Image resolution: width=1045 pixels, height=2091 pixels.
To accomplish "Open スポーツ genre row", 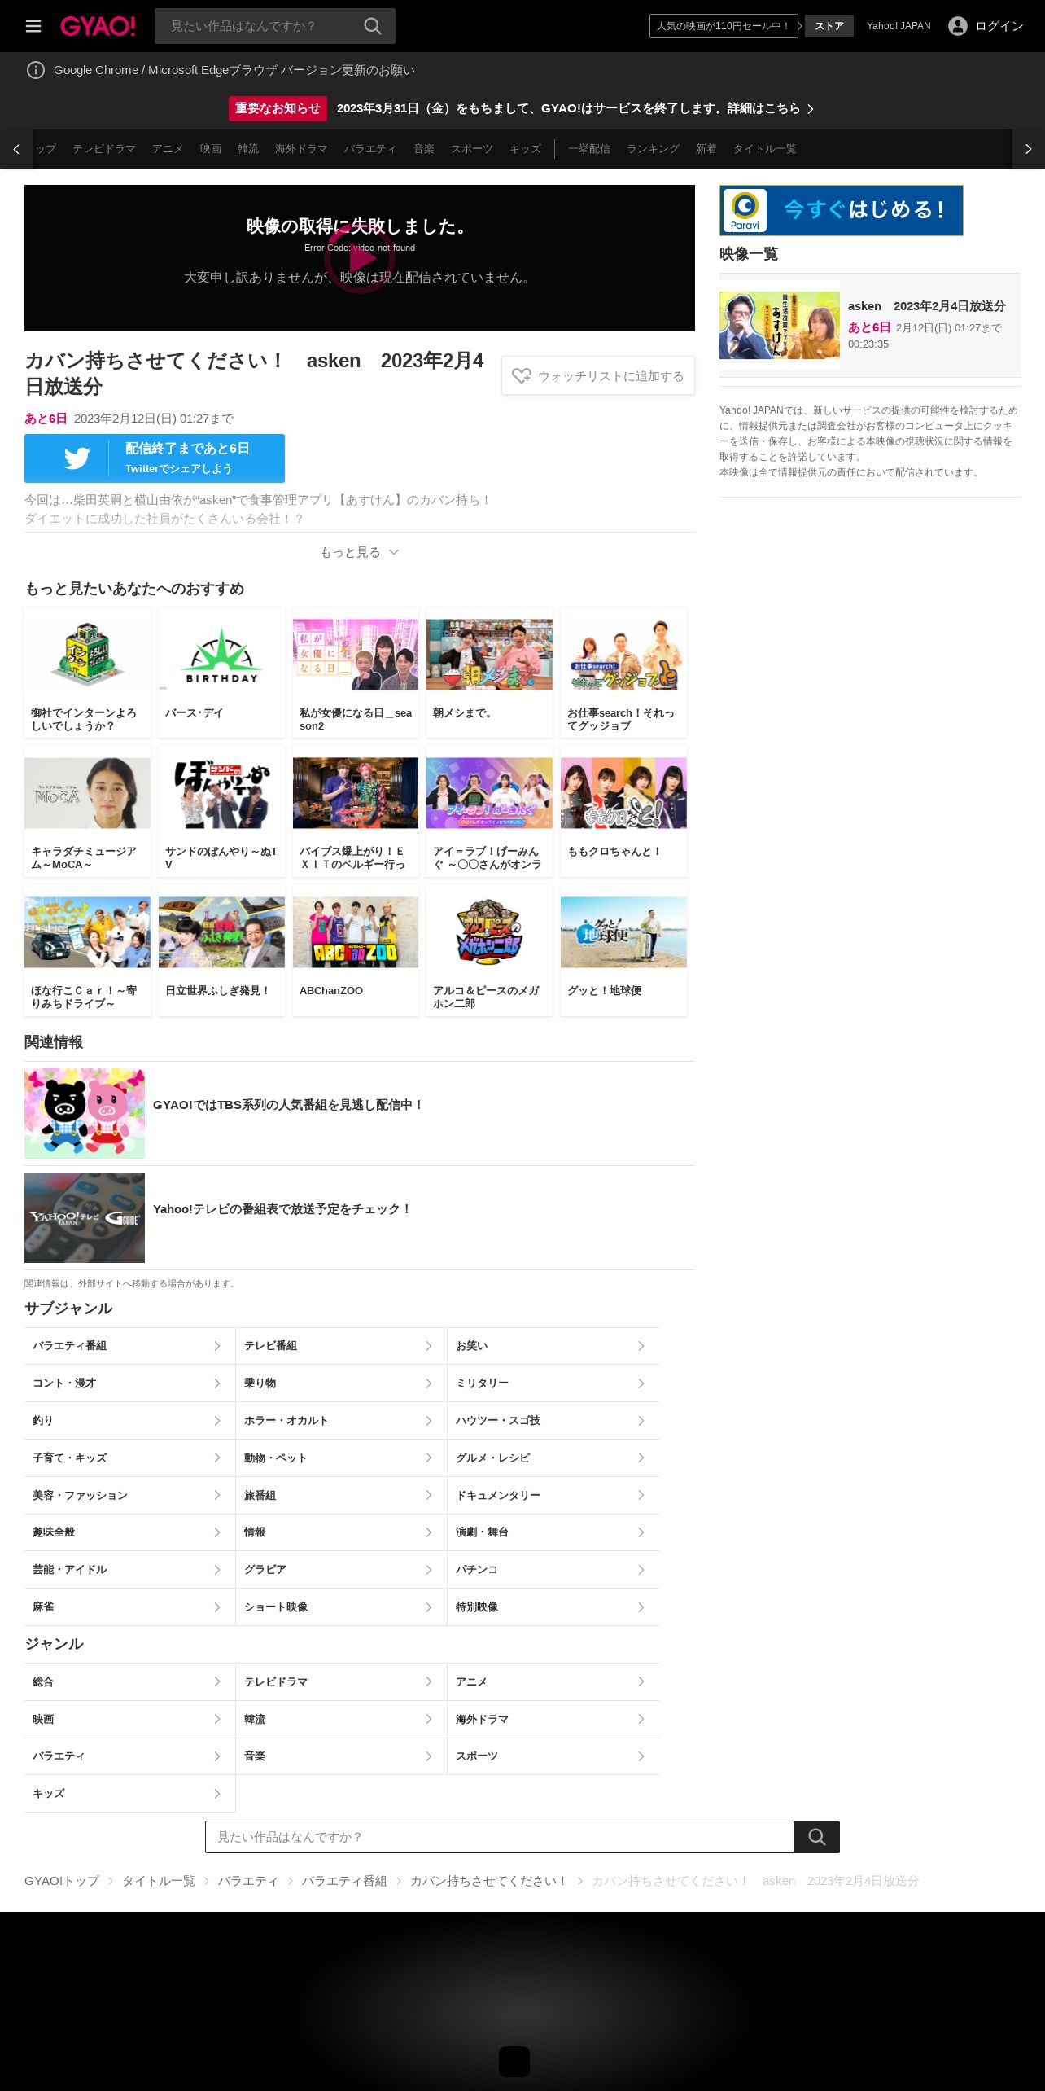I will tap(553, 1756).
